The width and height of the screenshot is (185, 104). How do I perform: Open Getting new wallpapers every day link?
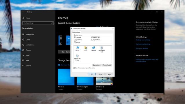point(147,60)
